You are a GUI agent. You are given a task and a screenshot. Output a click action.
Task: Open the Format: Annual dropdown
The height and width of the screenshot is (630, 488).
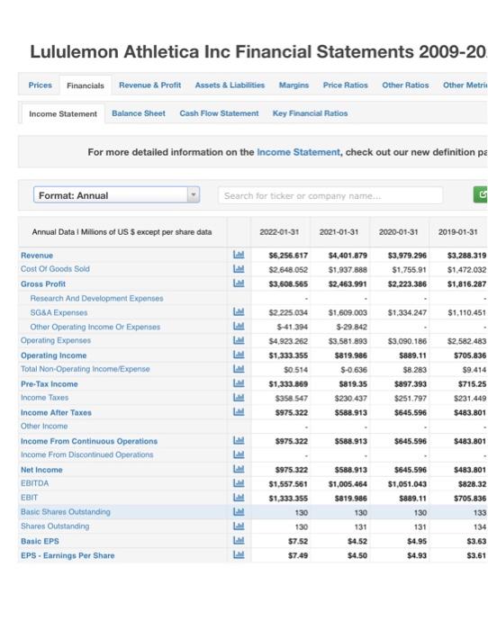click(x=116, y=195)
